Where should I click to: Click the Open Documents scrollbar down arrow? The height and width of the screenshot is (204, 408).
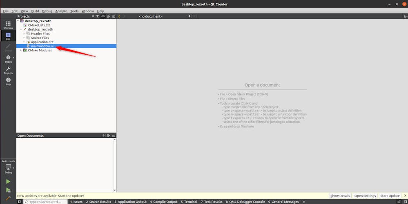click(x=115, y=191)
